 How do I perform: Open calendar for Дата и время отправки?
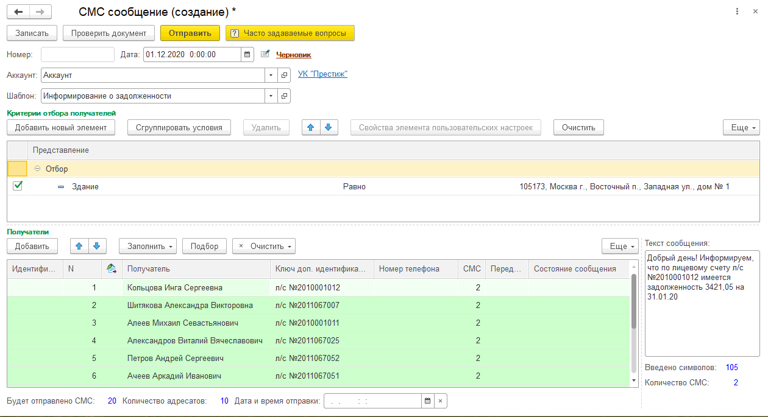pos(428,401)
